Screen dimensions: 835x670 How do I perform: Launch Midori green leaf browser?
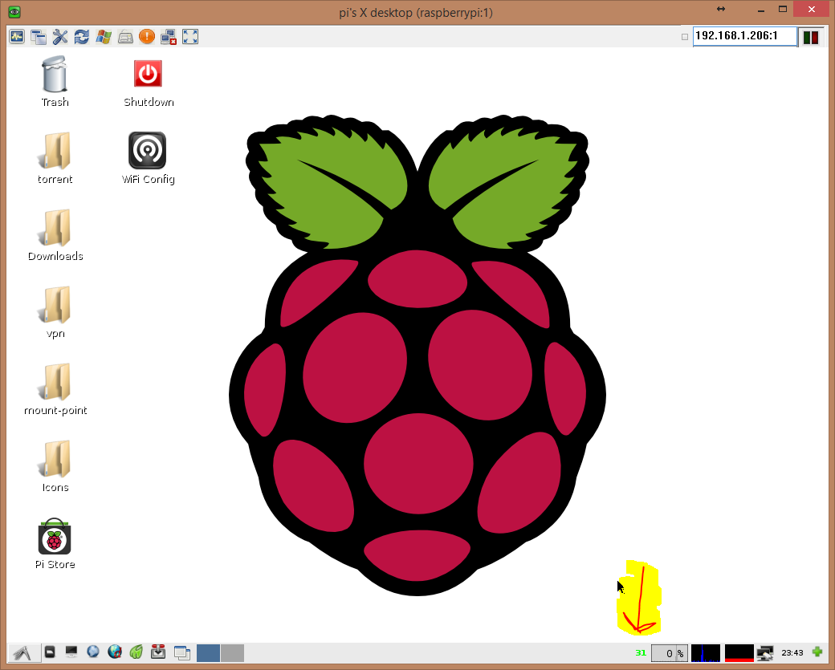tap(136, 652)
